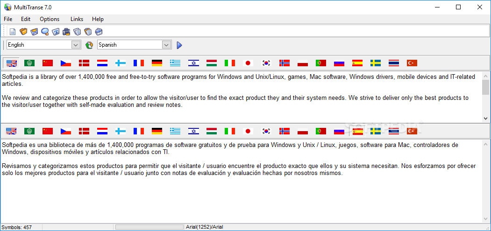The height and width of the screenshot is (231, 491).
Task: Click inside the Spanish translation text area
Action: 241,181
